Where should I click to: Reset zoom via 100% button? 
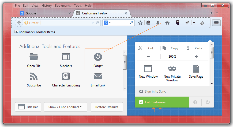click(x=172, y=57)
